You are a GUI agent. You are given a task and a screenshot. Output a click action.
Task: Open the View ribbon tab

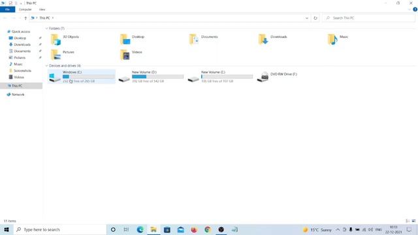[x=42, y=9]
